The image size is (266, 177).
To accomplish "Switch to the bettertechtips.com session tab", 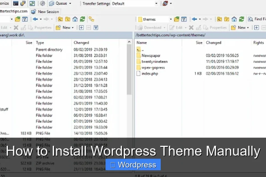I will click(13, 11).
